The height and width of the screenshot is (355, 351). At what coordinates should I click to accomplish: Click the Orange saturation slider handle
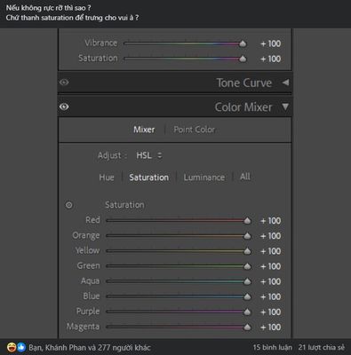pos(247,236)
